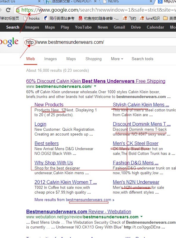Open the 同行英语站参考 bookmark
Image resolution: width=176 pixels, height=238 pixels.
[59, 18]
